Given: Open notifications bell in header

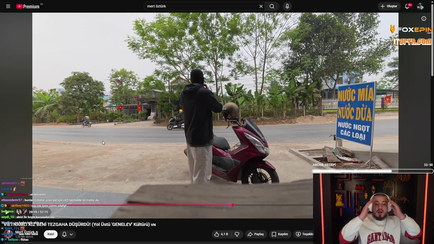Looking at the screenshot, I should click(x=408, y=6).
